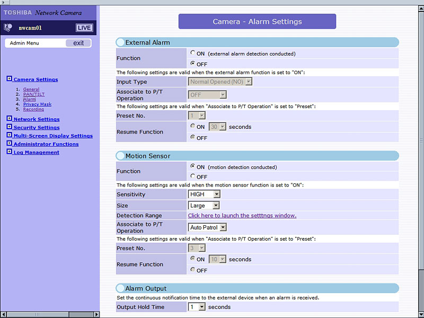The height and width of the screenshot is (318, 424).
Task: Select OFF for Motion Sensor Resume Function
Action: 192,270
